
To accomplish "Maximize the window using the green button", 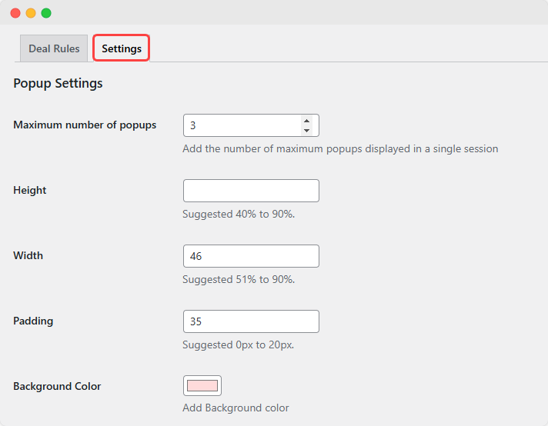I will tap(46, 13).
